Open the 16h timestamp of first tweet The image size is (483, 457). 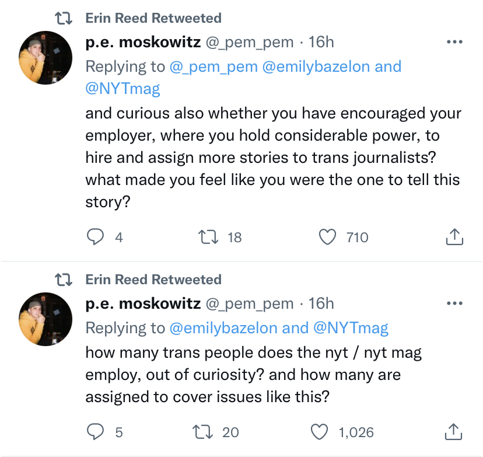coord(321,42)
